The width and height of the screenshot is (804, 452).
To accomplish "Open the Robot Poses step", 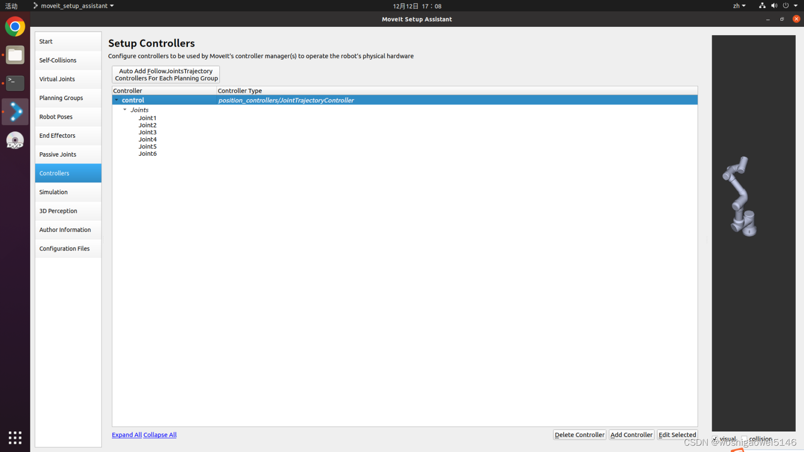I will click(68, 117).
